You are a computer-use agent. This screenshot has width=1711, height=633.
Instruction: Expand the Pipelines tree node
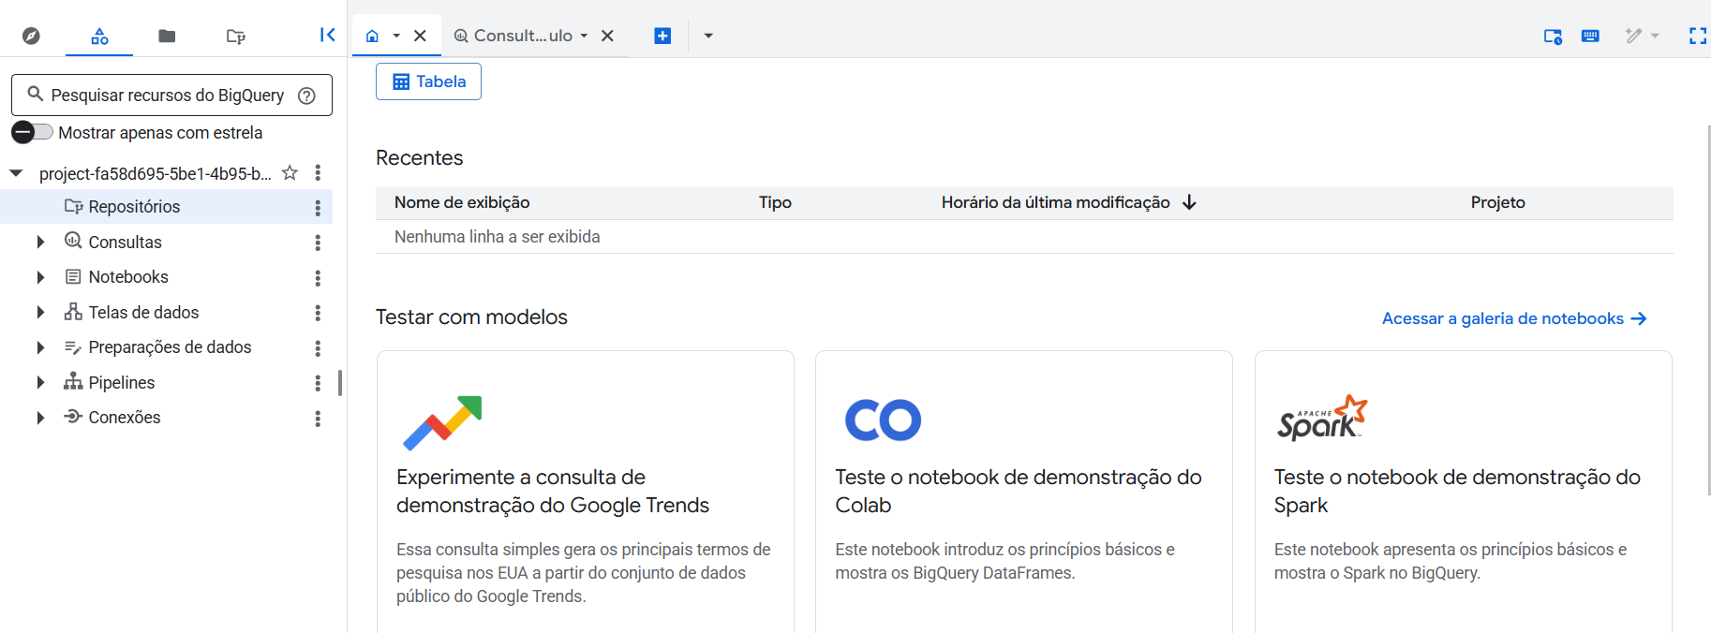tap(40, 383)
